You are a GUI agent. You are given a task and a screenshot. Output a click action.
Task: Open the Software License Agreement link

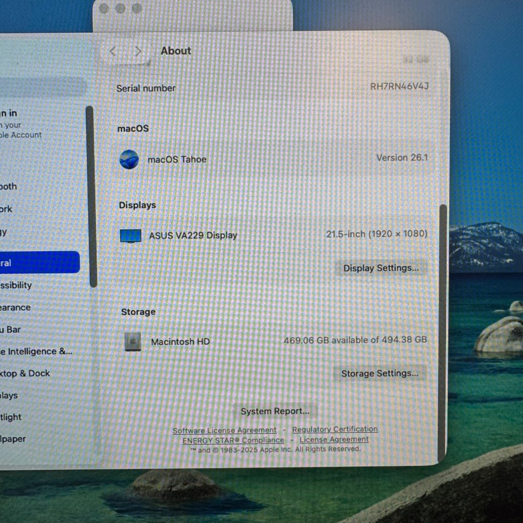(224, 430)
